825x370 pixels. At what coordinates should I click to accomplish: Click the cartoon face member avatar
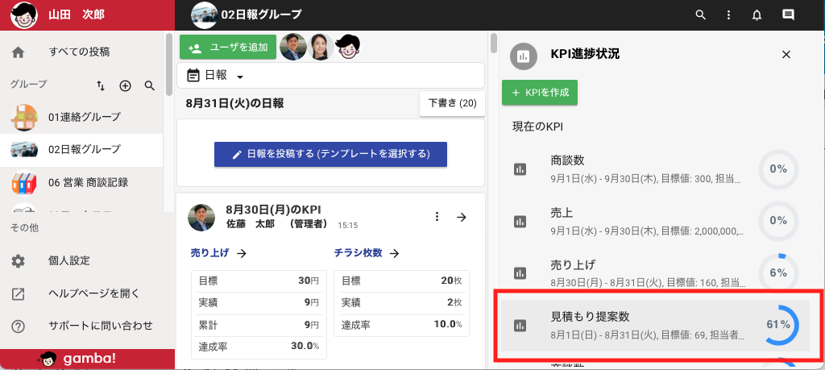point(348,47)
